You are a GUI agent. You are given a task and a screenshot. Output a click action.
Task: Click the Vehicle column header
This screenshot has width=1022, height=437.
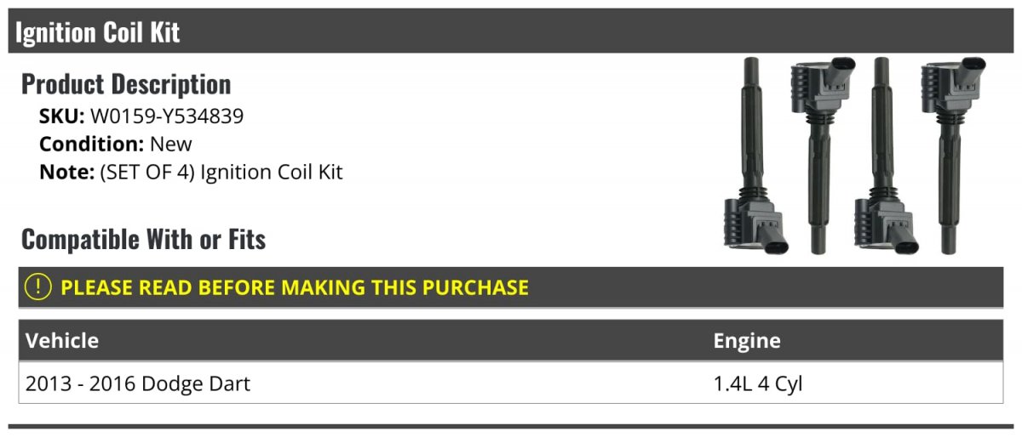62,341
